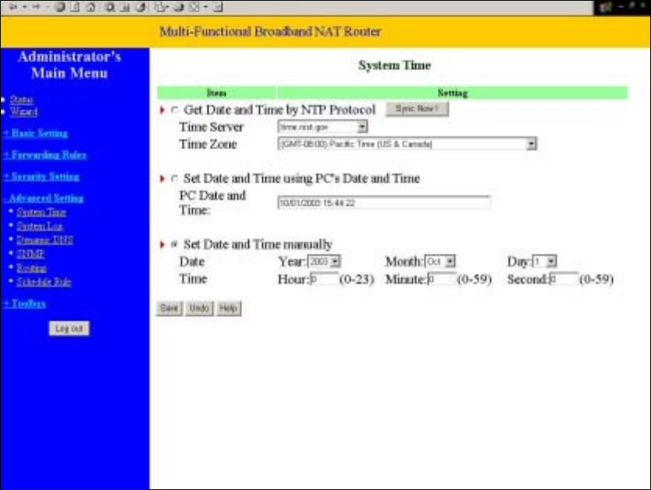The image size is (651, 490).
Task: Click the browser Stop icon
Action: click(60, 7)
